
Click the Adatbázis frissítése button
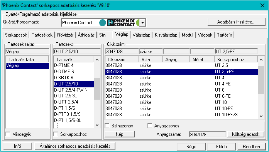coord(237,22)
